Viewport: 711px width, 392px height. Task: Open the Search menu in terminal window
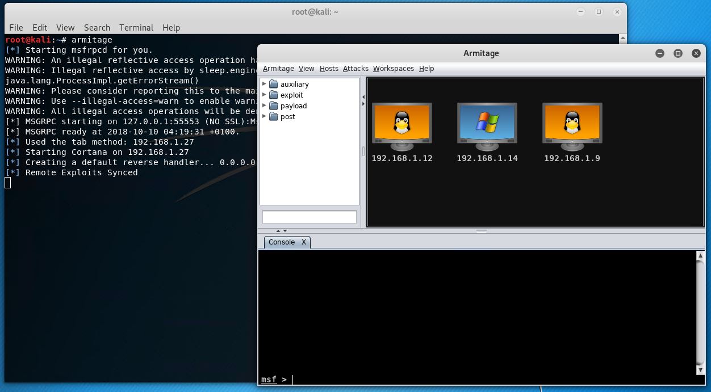(x=97, y=27)
